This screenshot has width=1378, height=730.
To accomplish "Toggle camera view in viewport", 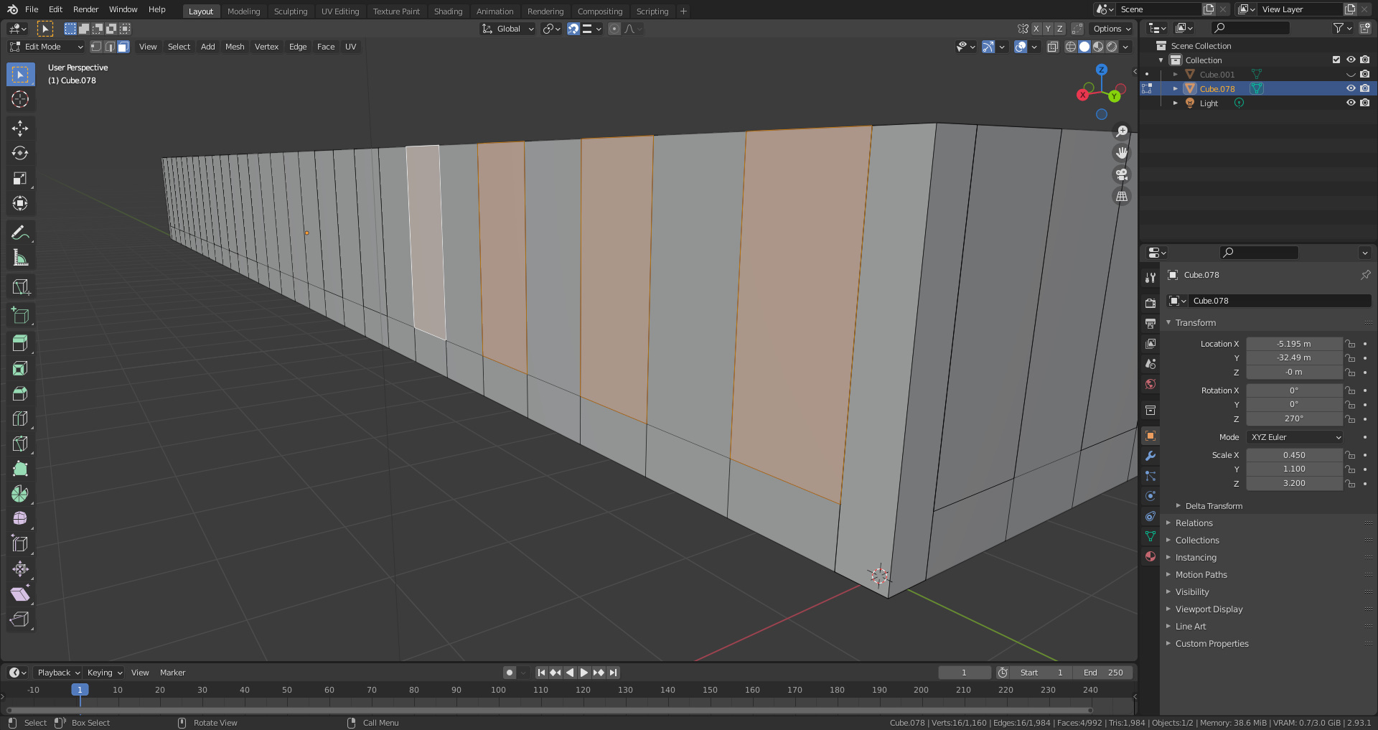I will (1121, 174).
